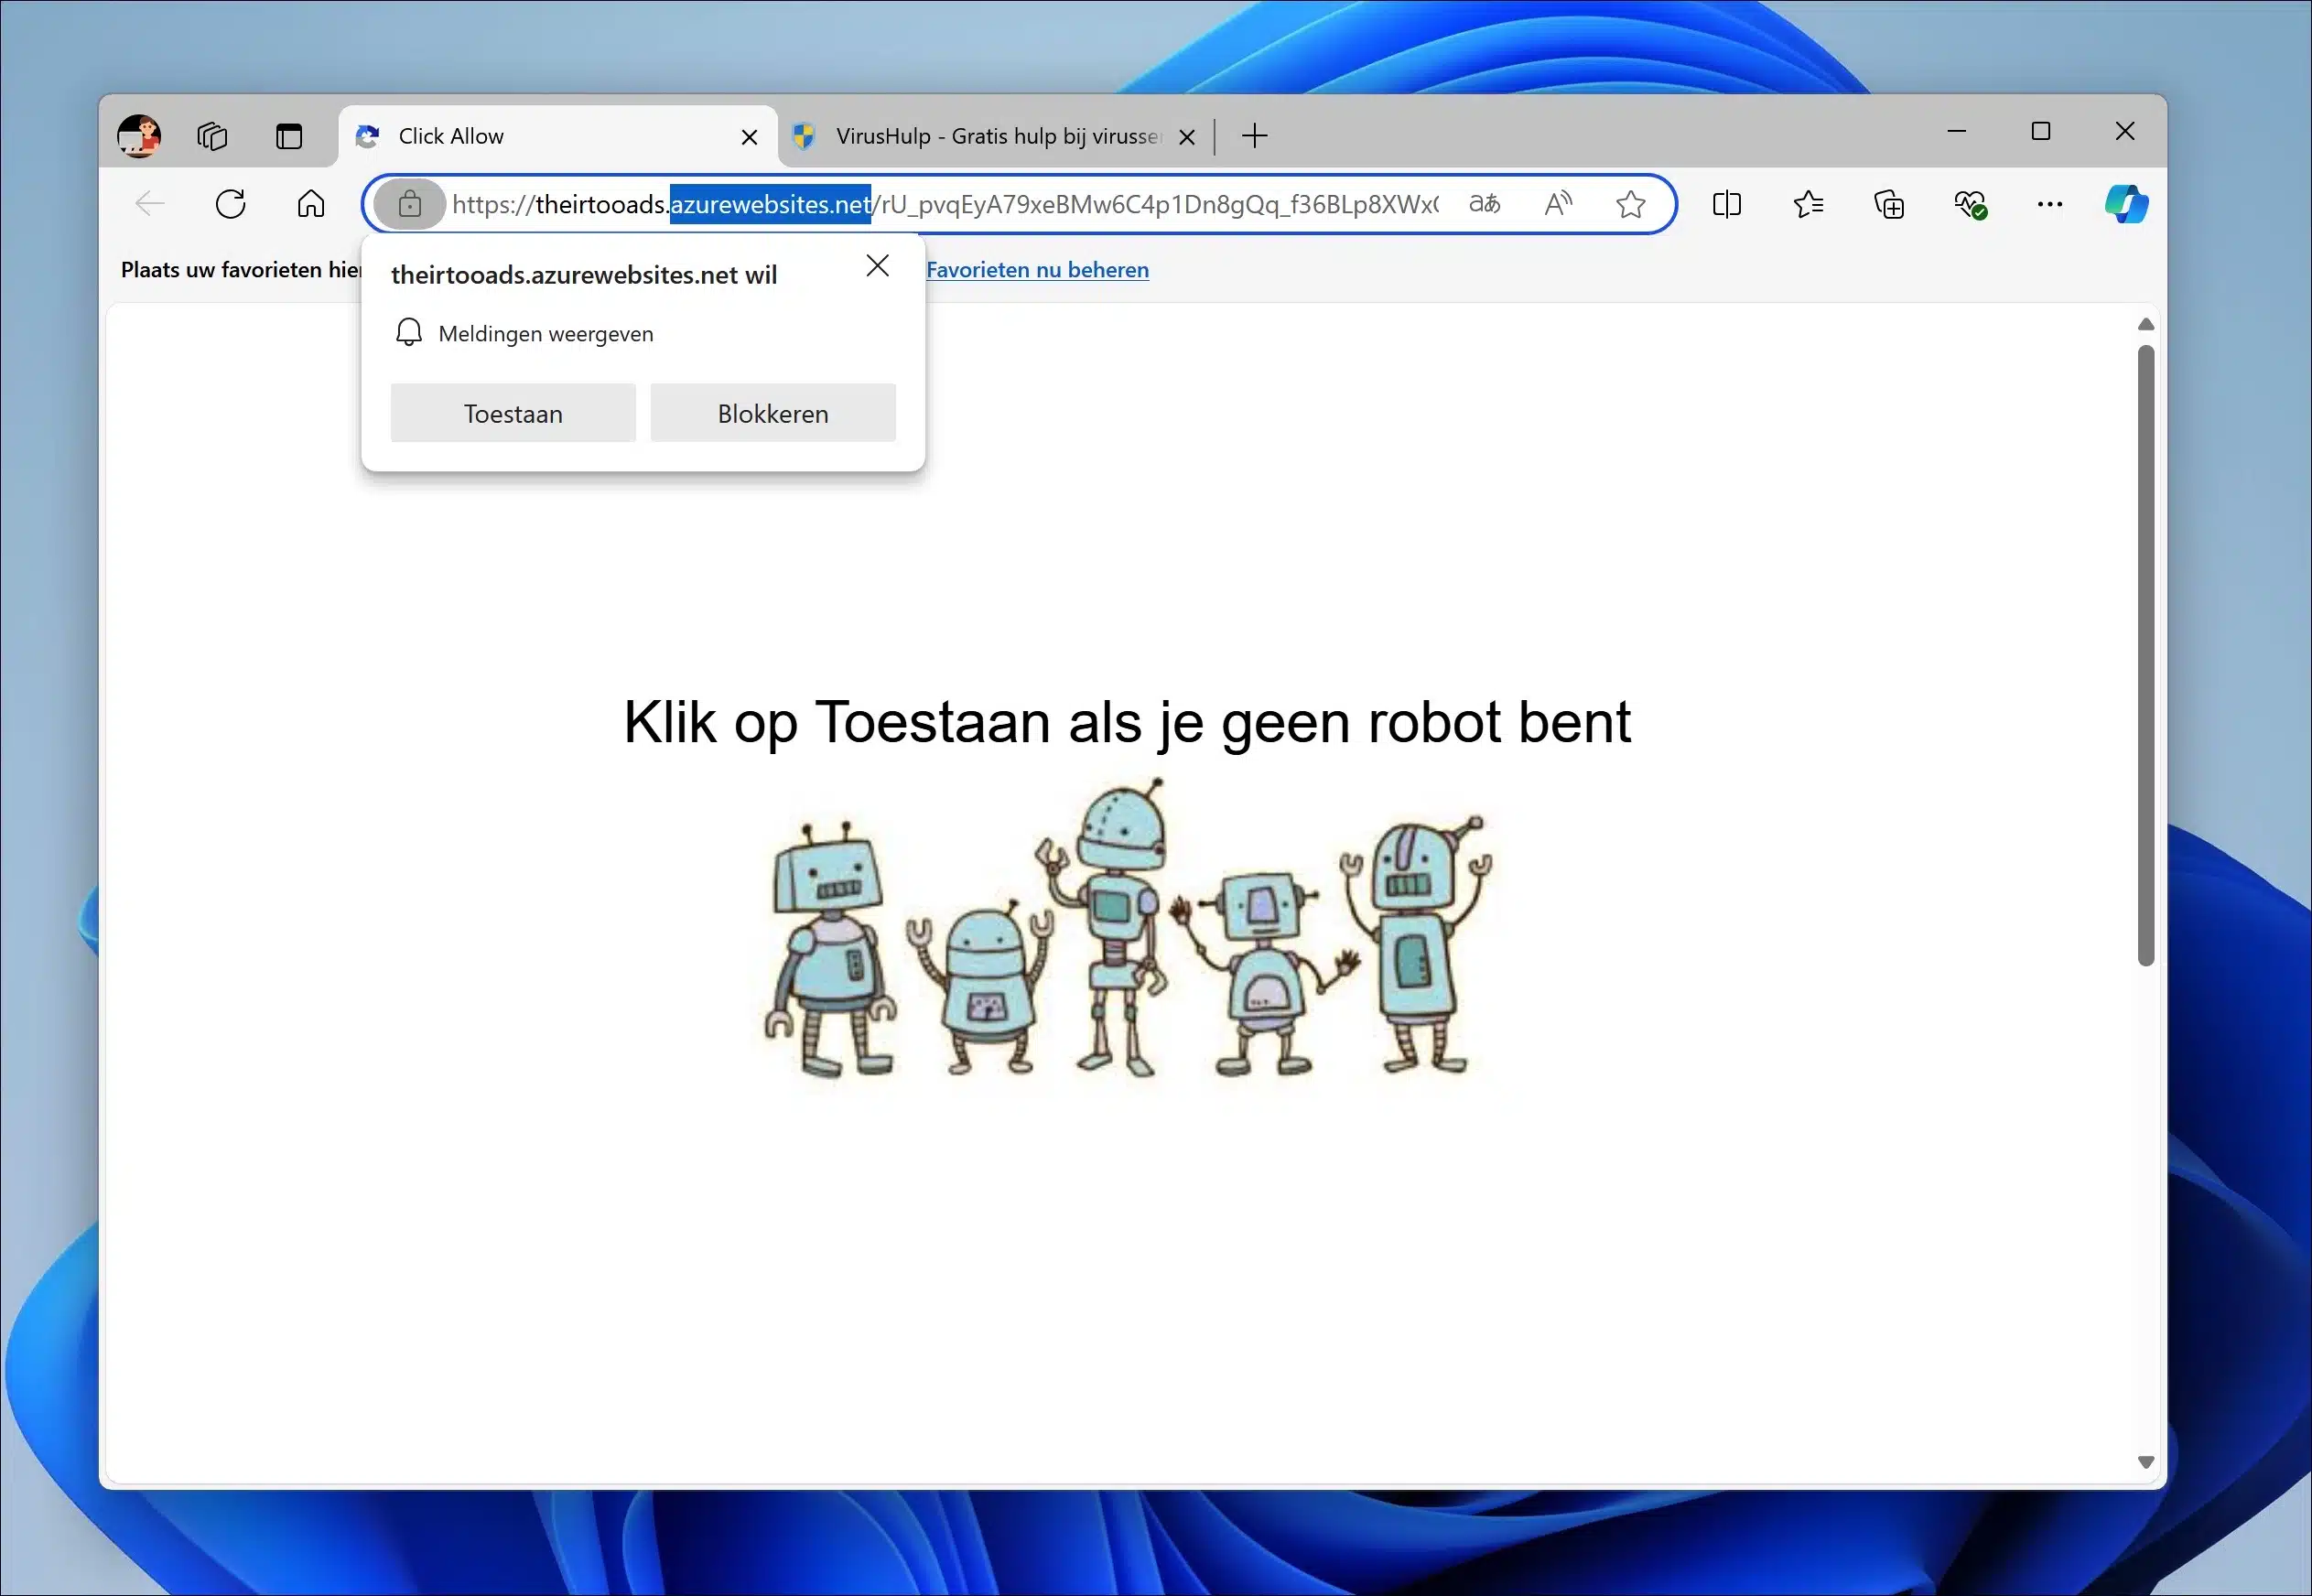Image resolution: width=2312 pixels, height=1596 pixels.
Task: Click the vertical scrollbar thumb
Action: (2145, 656)
